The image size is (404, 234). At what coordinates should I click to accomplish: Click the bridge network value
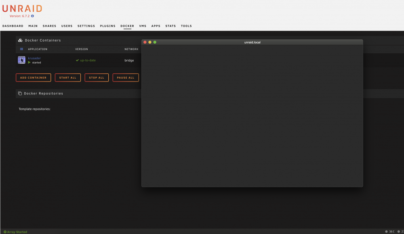[x=129, y=61]
